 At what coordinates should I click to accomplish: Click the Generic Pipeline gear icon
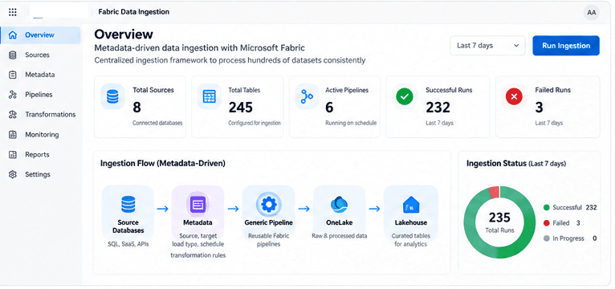268,204
